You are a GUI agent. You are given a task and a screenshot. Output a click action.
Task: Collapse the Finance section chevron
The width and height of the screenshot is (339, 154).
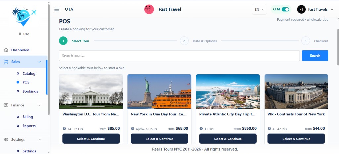[40, 105]
